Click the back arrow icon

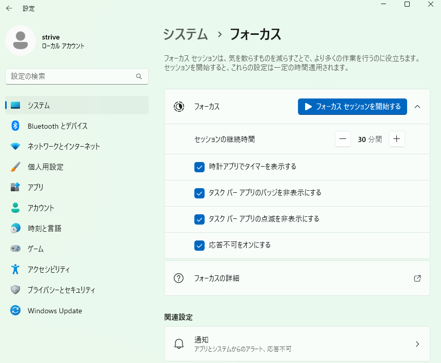[x=9, y=8]
